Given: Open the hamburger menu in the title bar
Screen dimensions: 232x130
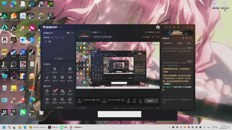Looking at the screenshot, I should [178, 27].
